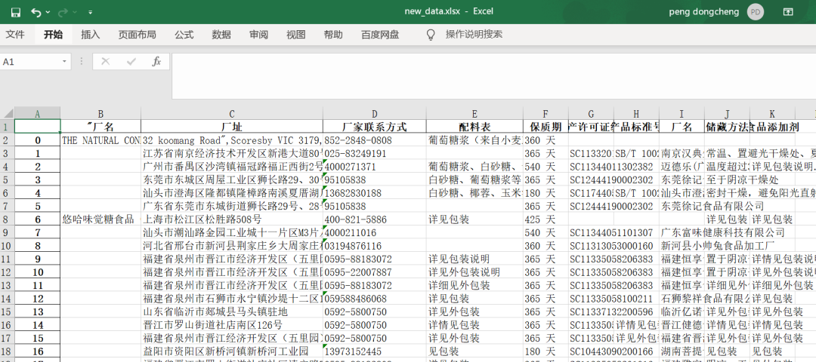This screenshot has height=362, width=816.
Task: Click the confirm checkmark formula button
Action: (131, 62)
